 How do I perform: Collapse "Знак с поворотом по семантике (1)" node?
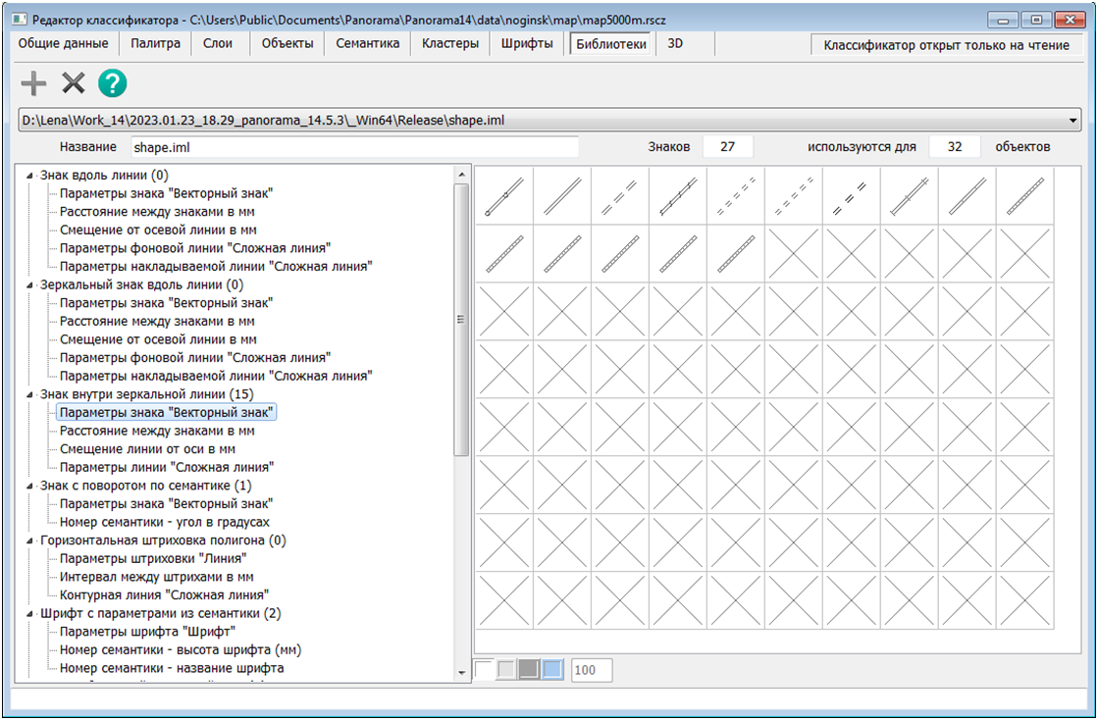[x=30, y=486]
